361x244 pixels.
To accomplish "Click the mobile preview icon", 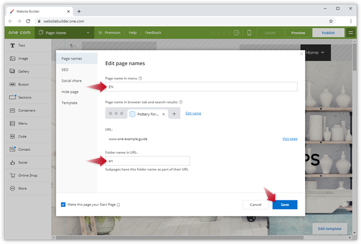I will pyautogui.click(x=249, y=33).
